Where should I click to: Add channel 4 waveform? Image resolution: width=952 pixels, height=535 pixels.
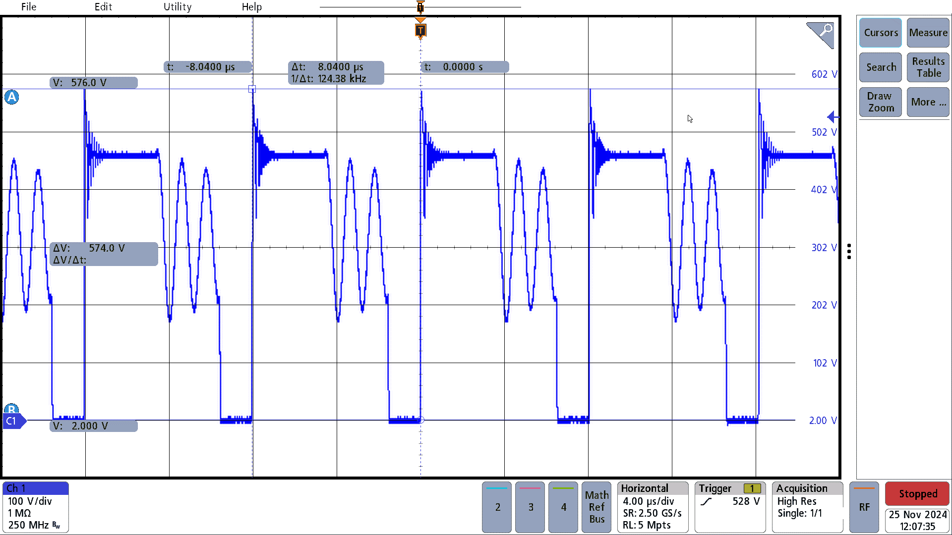[x=563, y=507]
